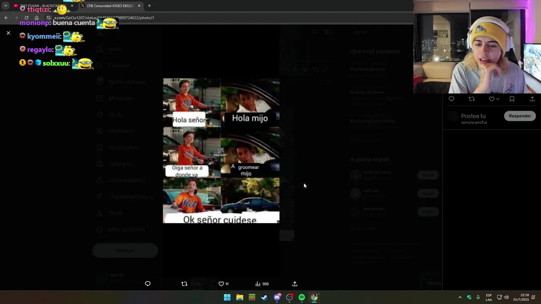
Task: Open the tab search dropdown
Action: tap(5, 6)
